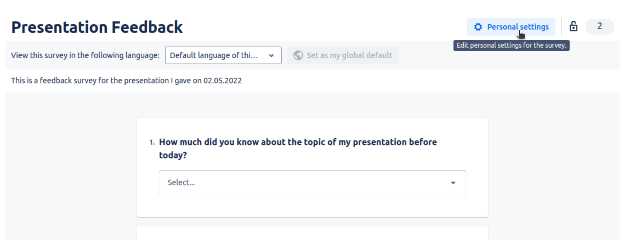Click the 'View this survey in' label

pos(85,55)
